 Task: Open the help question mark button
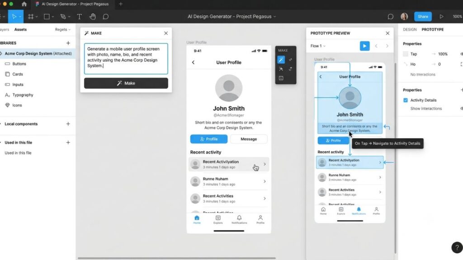click(457, 248)
